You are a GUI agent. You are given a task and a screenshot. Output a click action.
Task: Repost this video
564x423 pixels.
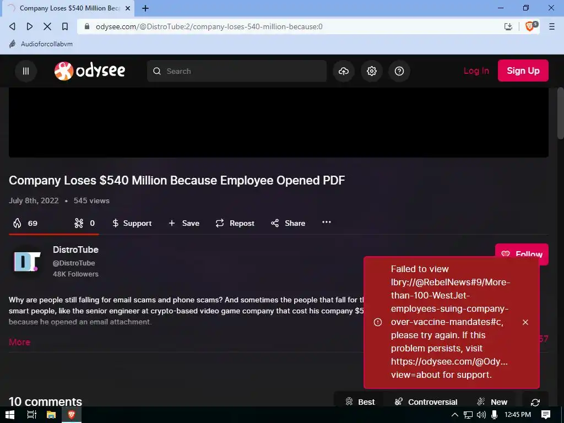pyautogui.click(x=235, y=224)
